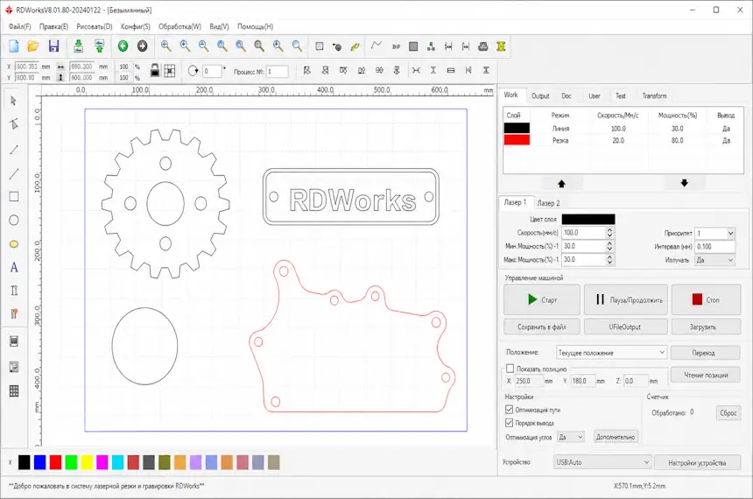The height and width of the screenshot is (499, 753).
Task: Click the yellow machine icon in top toolbar
Action: tap(501, 46)
